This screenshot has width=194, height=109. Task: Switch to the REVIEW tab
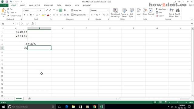68,5
